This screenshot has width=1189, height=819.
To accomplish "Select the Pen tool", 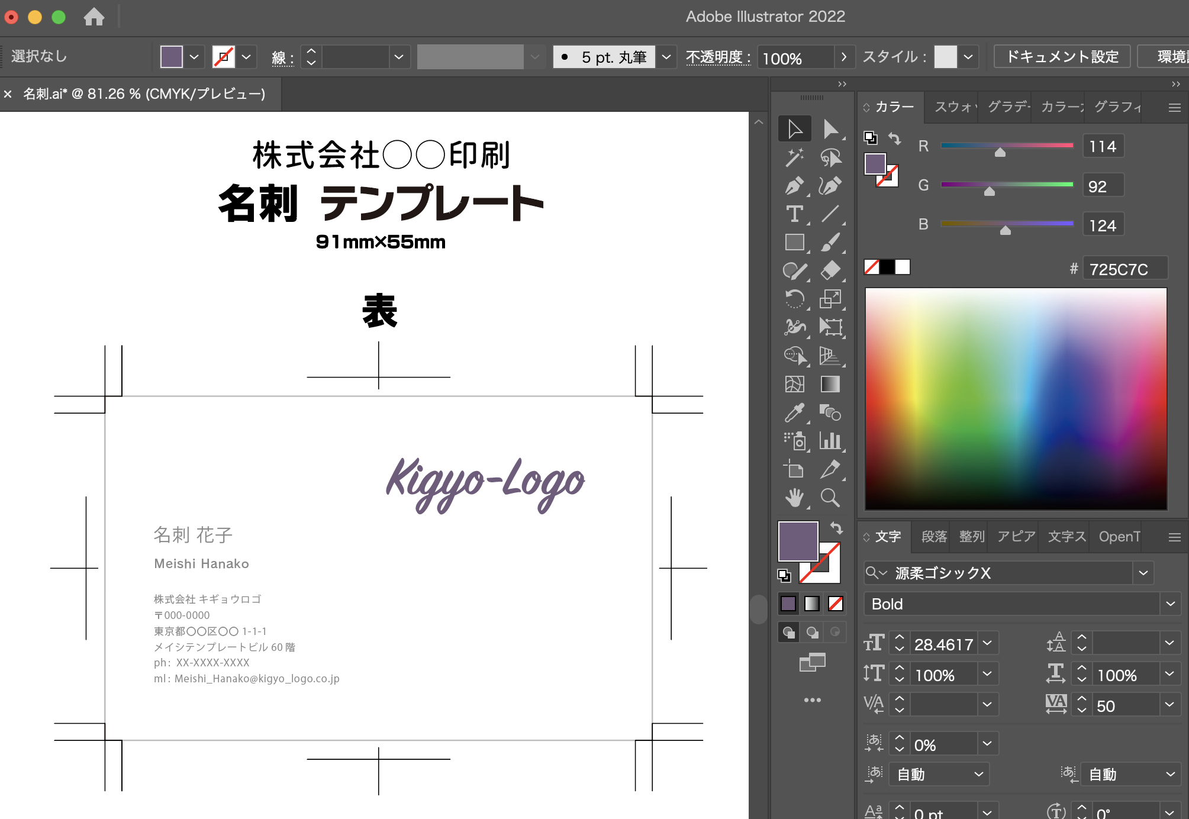I will [x=794, y=186].
